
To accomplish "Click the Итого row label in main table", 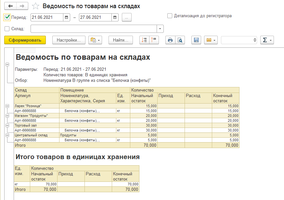I will pos(72,145).
